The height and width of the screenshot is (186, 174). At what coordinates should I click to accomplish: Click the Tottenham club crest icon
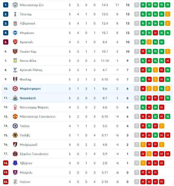pyautogui.click(x=15, y=14)
